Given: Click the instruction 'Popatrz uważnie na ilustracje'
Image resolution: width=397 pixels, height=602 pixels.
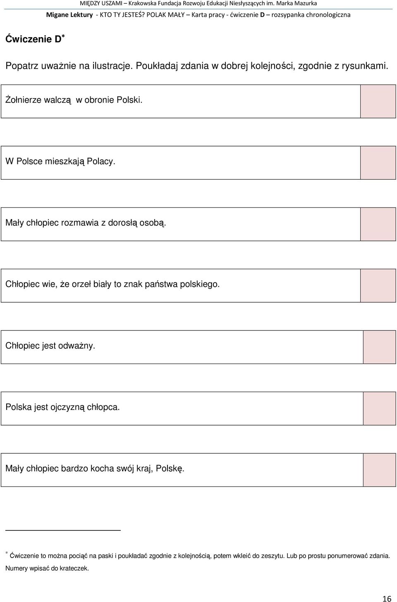Looking at the screenshot, I should click(69, 65).
